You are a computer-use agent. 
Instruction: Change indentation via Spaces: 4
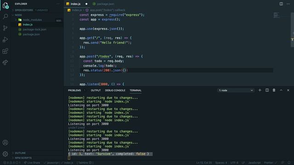[x=221, y=163]
